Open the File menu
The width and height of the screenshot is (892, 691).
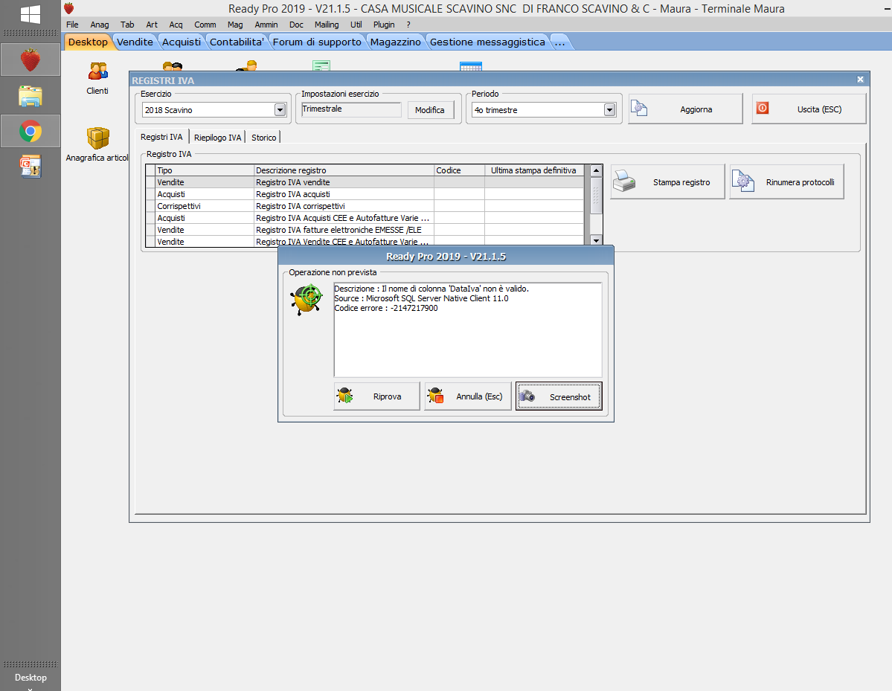72,25
